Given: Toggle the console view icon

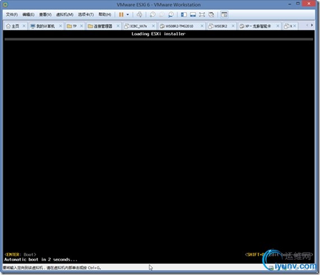Looking at the screenshot, I should pyautogui.click(x=224, y=15).
